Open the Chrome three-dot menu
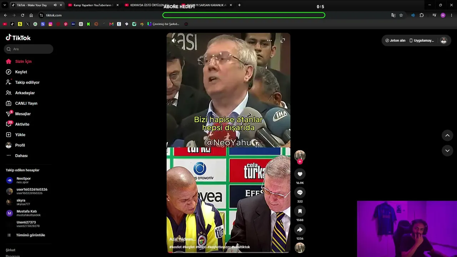This screenshot has height=257, width=457. click(x=452, y=15)
